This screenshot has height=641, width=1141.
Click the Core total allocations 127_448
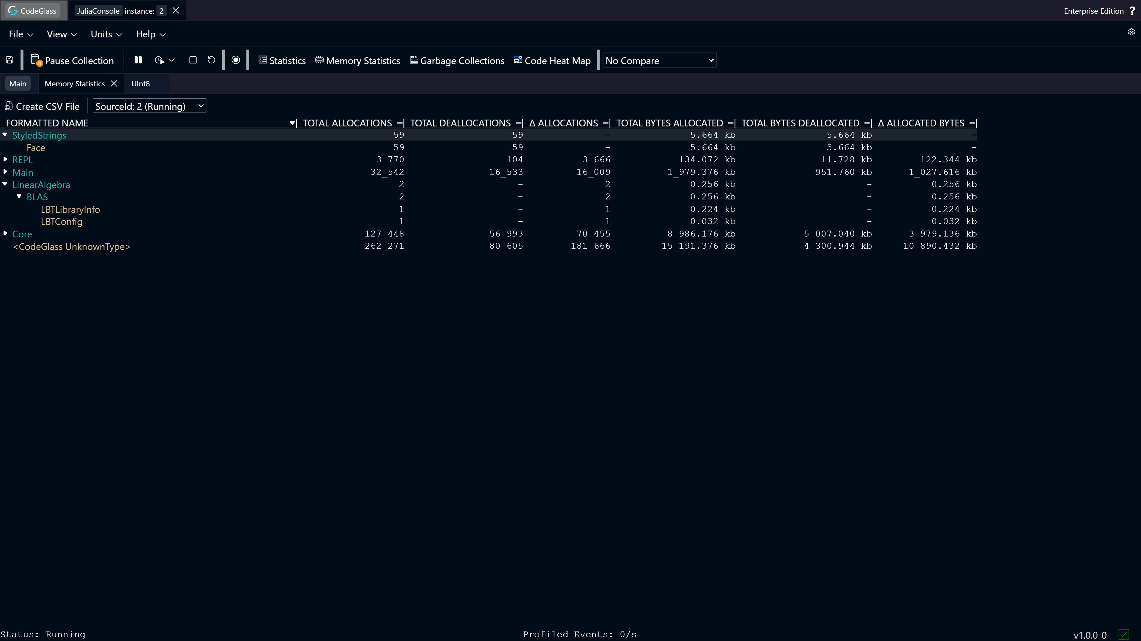tap(384, 234)
